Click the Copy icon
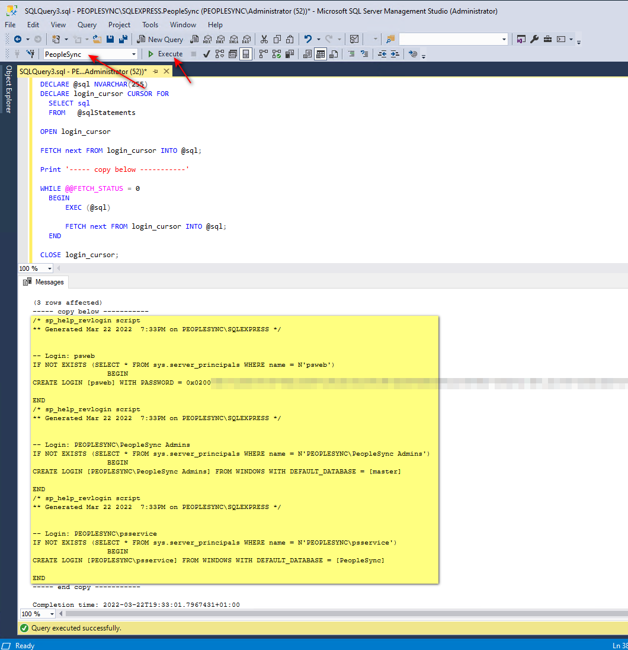The height and width of the screenshot is (650, 628). coord(277,39)
